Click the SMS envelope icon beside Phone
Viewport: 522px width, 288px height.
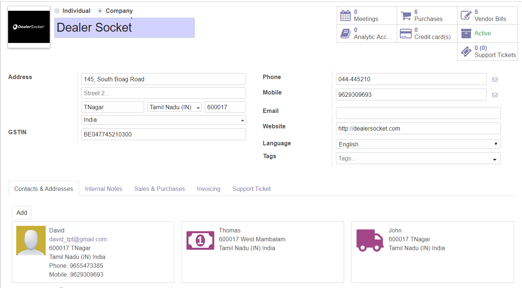495,79
